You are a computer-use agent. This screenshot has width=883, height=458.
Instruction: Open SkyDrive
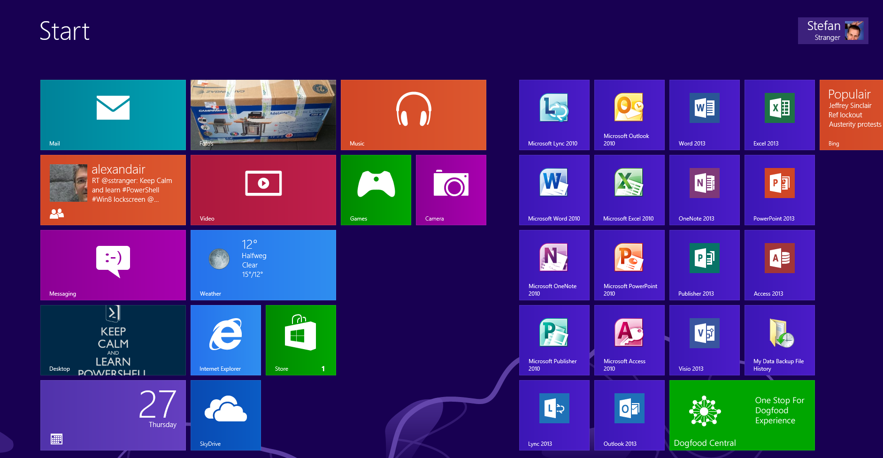click(226, 415)
